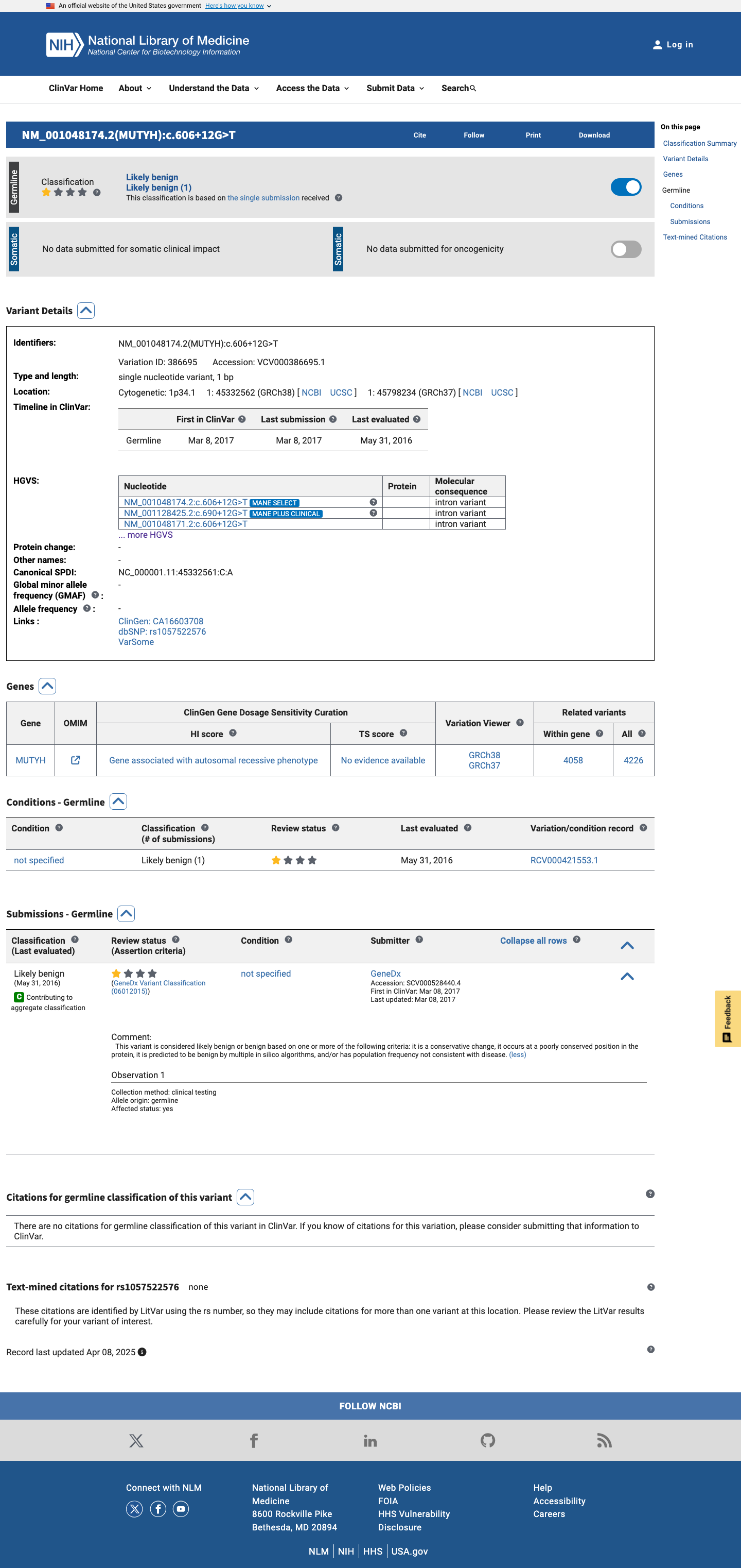Click the Search magnifier icon
The width and height of the screenshot is (741, 1568).
[x=473, y=88]
